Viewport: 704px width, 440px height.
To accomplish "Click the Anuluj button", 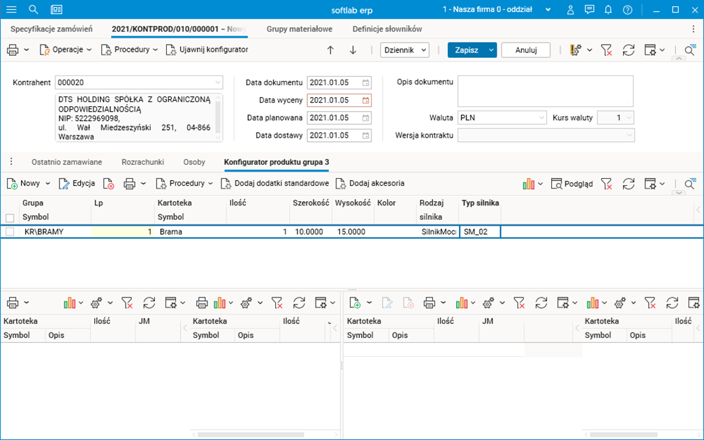I will (x=525, y=50).
